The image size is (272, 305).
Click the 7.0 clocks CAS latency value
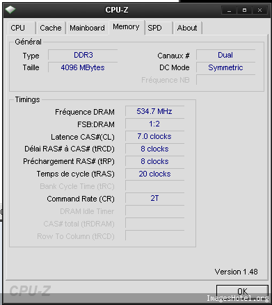coord(154,136)
